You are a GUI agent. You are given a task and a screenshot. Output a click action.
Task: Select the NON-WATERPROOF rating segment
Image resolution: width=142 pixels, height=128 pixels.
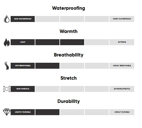(x=23, y=19)
